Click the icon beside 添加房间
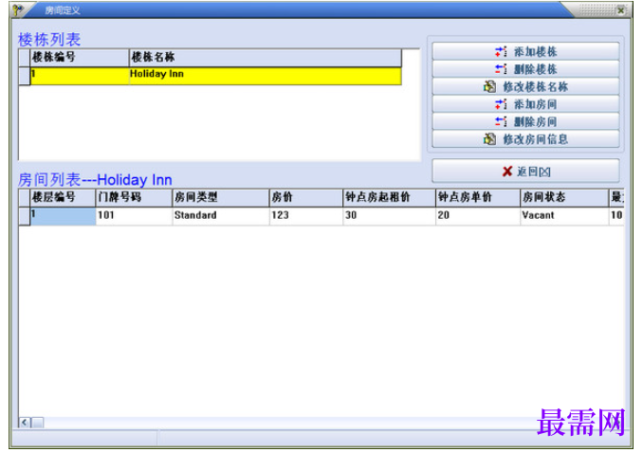This screenshot has height=452, width=643. (x=501, y=104)
